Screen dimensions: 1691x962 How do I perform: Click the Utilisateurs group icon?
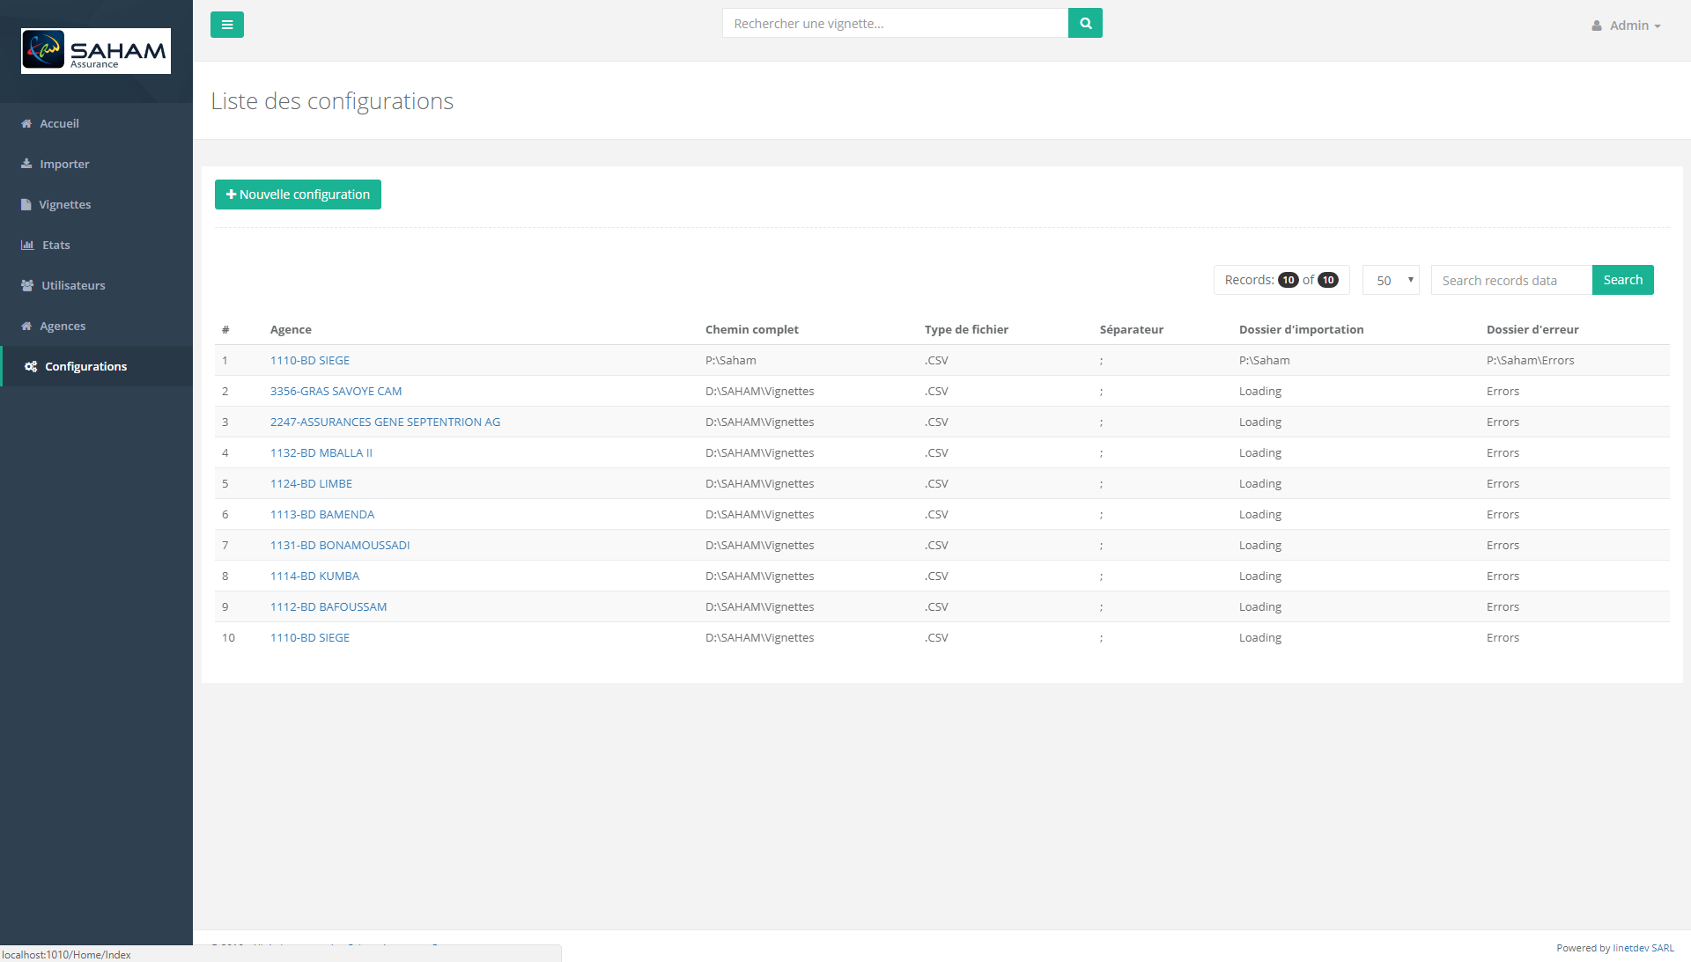click(27, 286)
